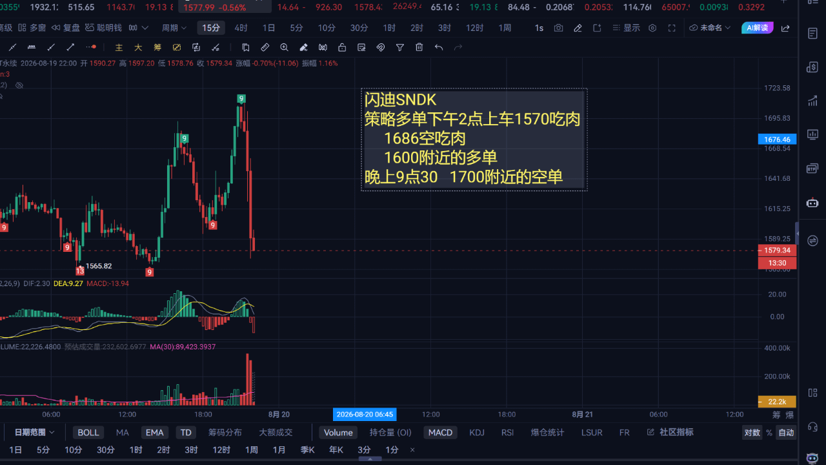The height and width of the screenshot is (465, 826).
Task: Select the 1周 timeframe in top bar
Action: pyautogui.click(x=505, y=28)
